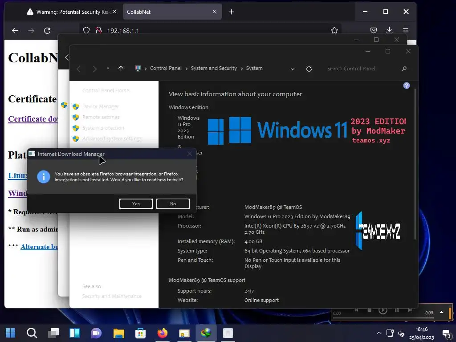The height and width of the screenshot is (342, 456).
Task: Open Firefox downloads panel
Action: coord(389,30)
